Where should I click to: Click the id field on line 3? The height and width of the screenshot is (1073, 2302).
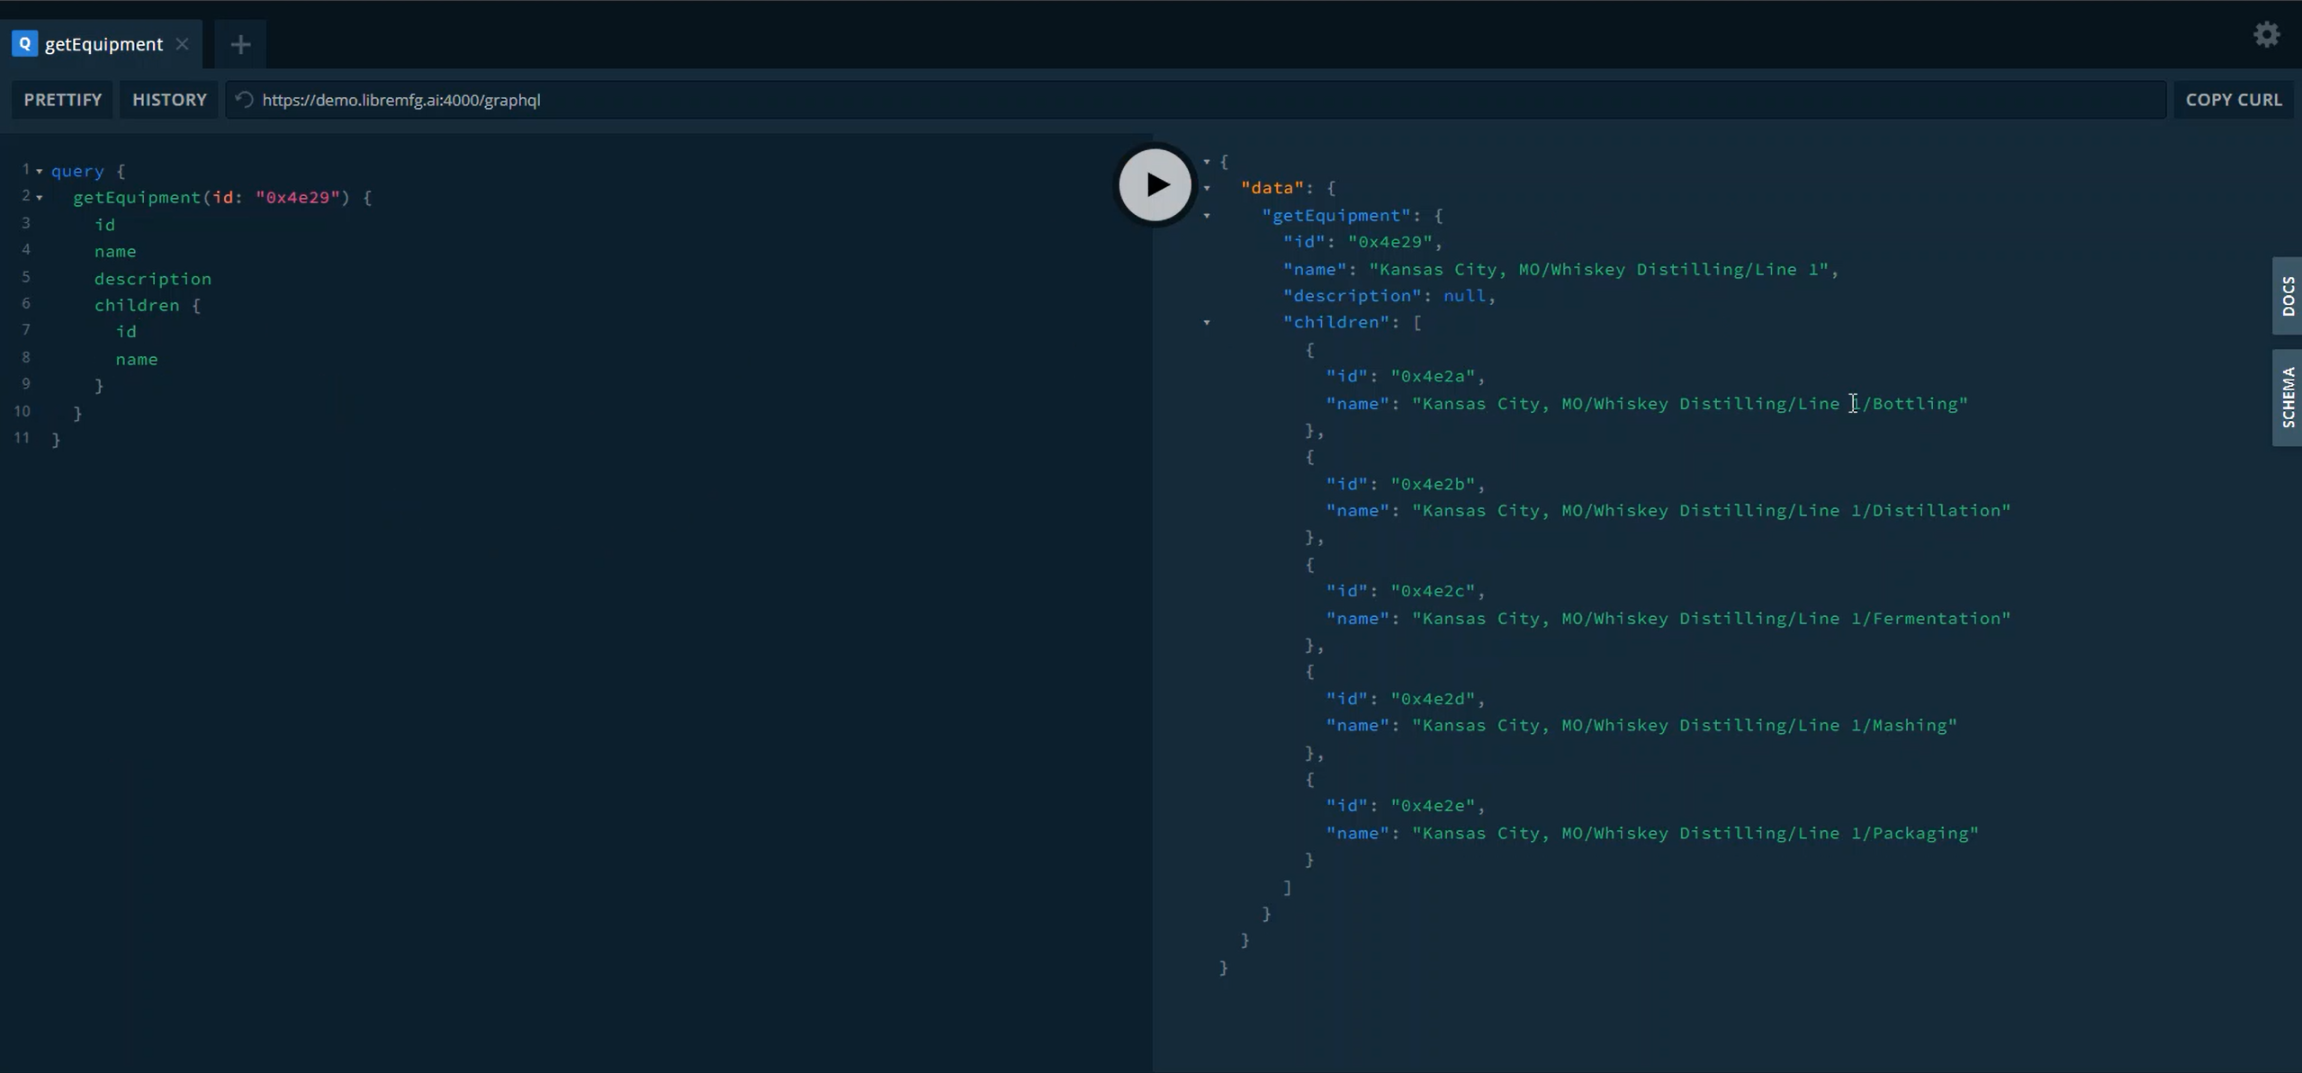[104, 225]
